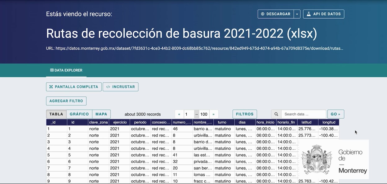Click the INCRUSTAR embed button
387x184 pixels.
(x=121, y=87)
